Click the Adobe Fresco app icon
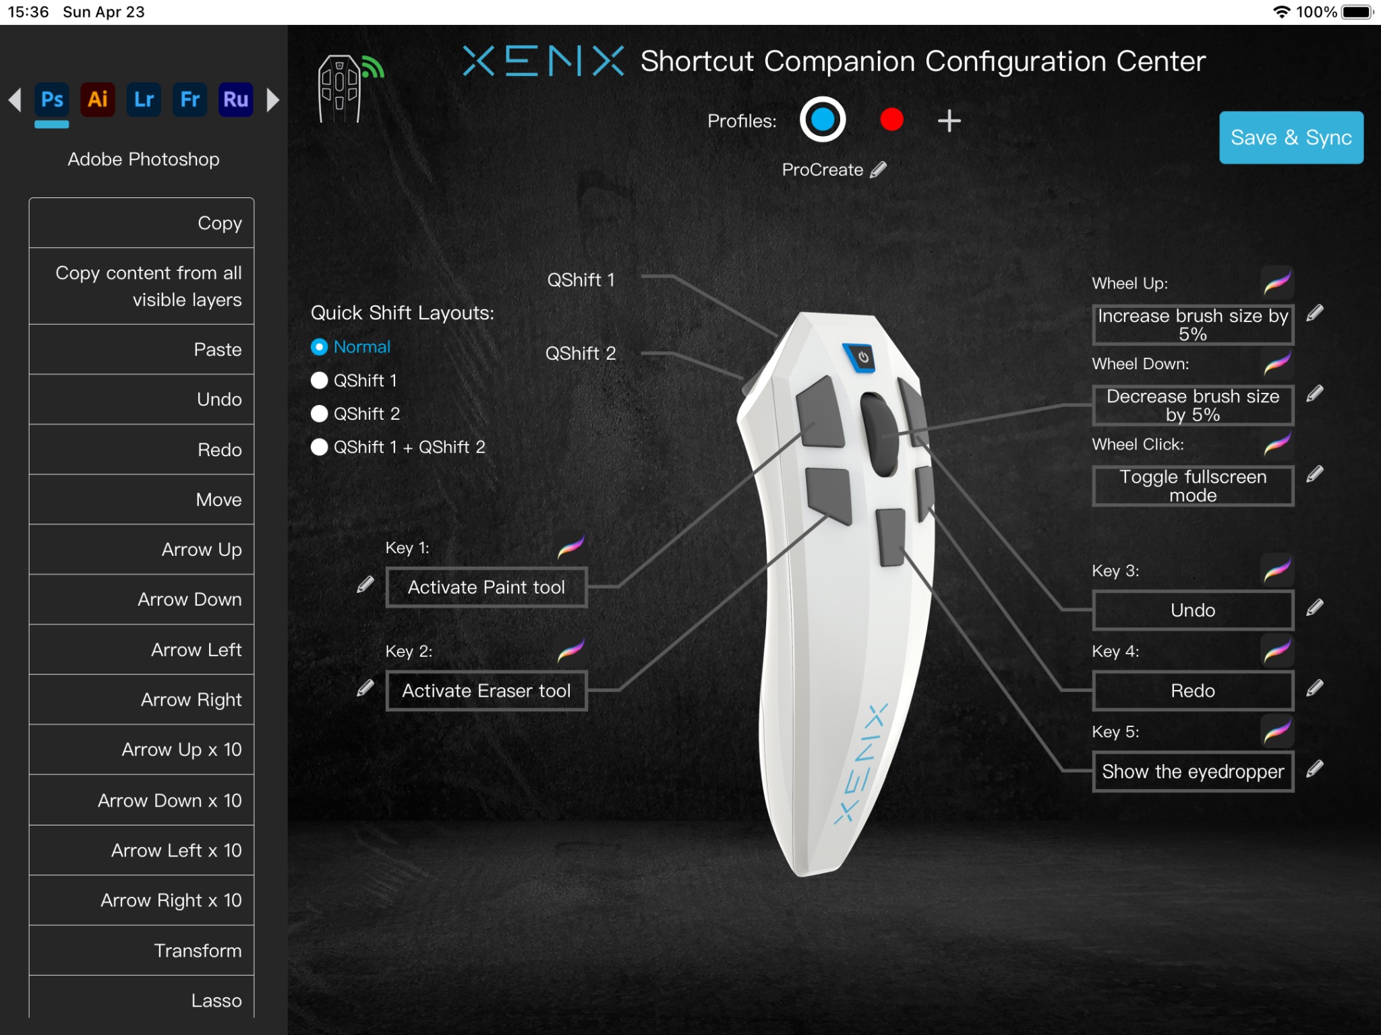 click(188, 100)
